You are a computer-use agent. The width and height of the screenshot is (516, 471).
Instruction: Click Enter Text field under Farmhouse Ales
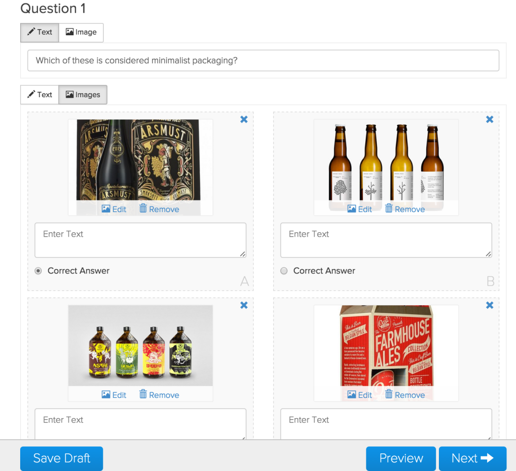pyautogui.click(x=386, y=424)
